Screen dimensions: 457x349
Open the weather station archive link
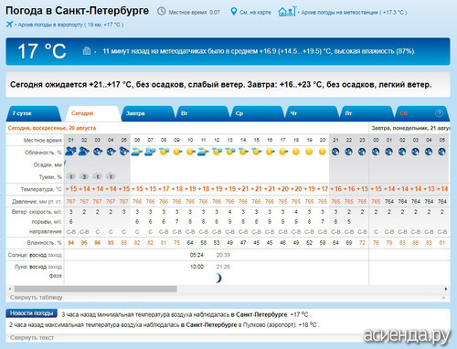point(354,13)
